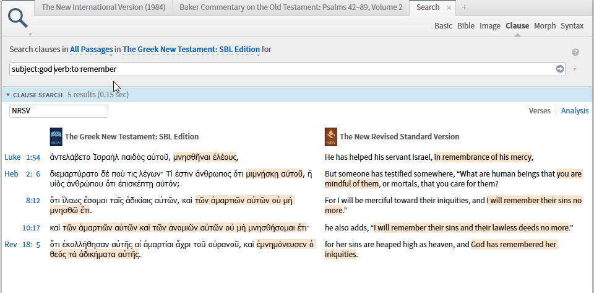Click 'For I will be merciful toward their iniquities'

(397, 201)
